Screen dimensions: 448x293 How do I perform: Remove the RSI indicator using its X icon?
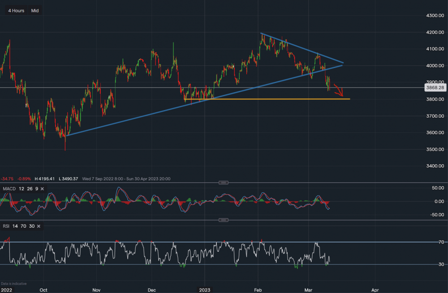38,226
